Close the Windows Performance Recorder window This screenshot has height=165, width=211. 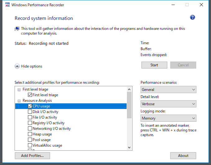(201, 5)
